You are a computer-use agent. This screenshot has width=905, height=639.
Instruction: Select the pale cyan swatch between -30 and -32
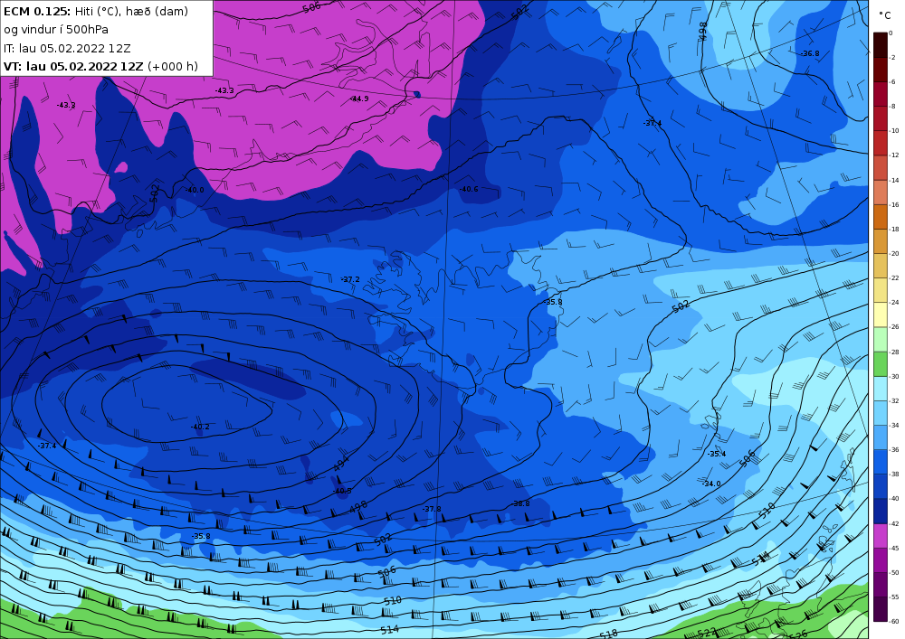click(x=881, y=389)
